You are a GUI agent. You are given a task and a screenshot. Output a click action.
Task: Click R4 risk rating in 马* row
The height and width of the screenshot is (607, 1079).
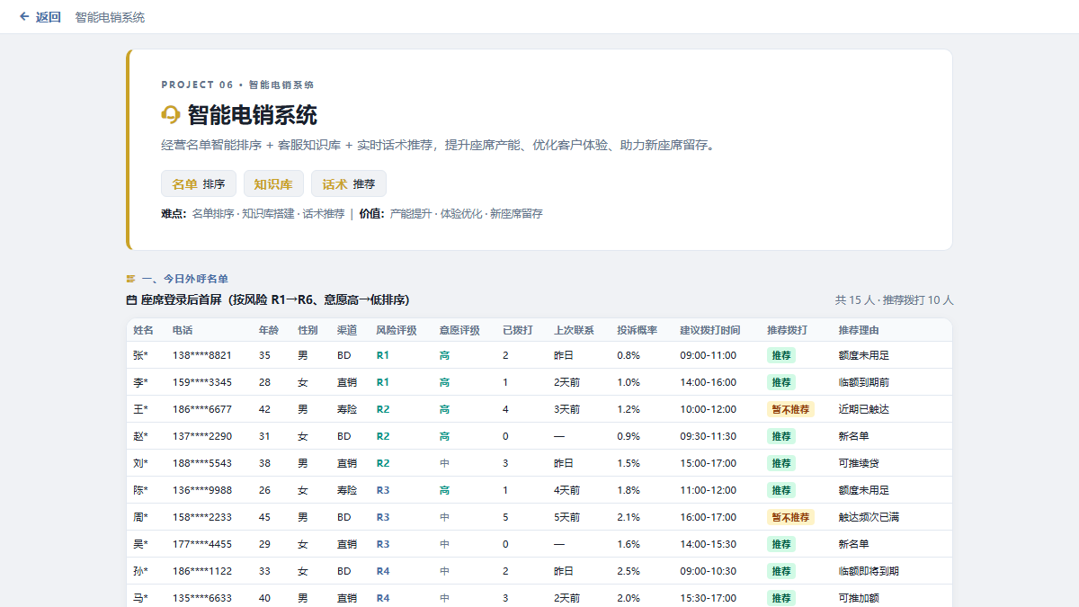point(383,598)
